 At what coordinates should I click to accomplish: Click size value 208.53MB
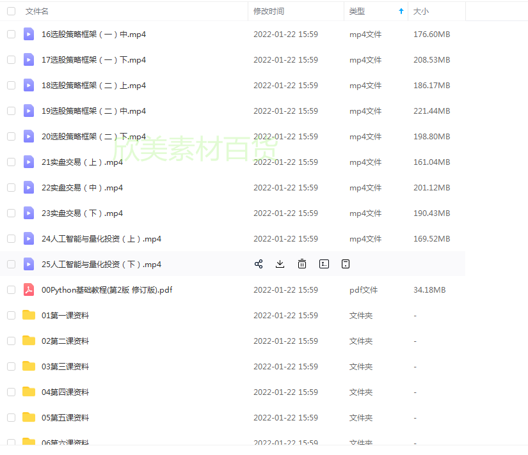(432, 60)
